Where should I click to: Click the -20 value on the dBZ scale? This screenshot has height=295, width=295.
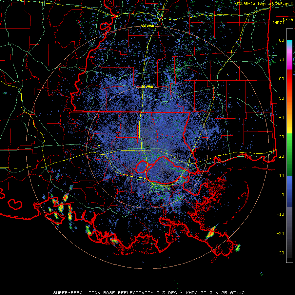click(280, 233)
